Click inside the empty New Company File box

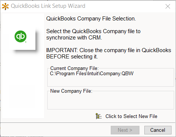[x=111, y=101]
